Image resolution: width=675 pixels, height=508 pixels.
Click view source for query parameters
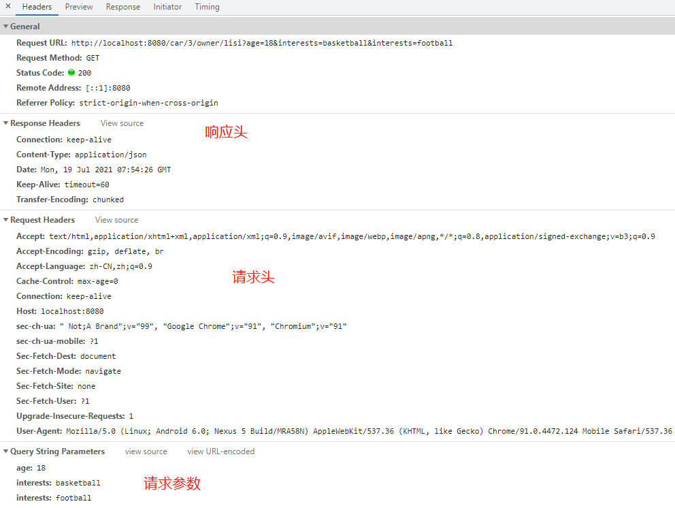(x=146, y=451)
